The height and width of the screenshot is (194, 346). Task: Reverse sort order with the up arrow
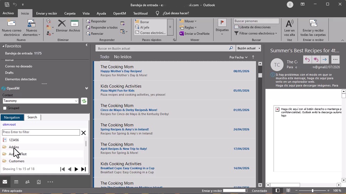point(253,57)
